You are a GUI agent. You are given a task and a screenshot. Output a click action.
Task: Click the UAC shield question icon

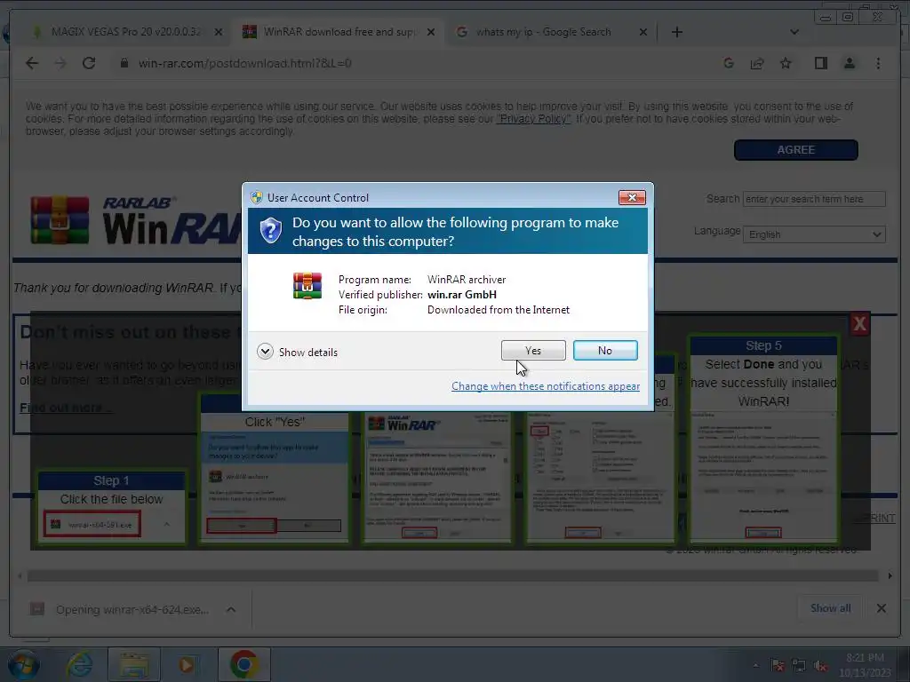click(270, 231)
